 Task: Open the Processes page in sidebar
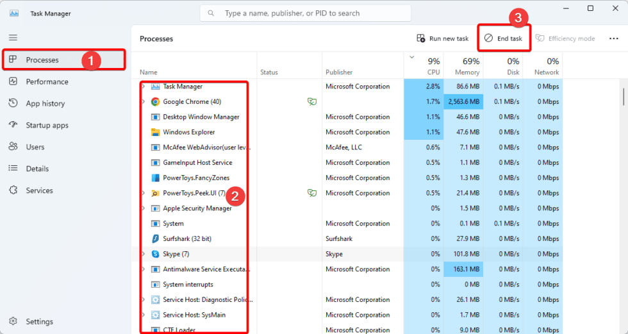pyautogui.click(x=64, y=60)
